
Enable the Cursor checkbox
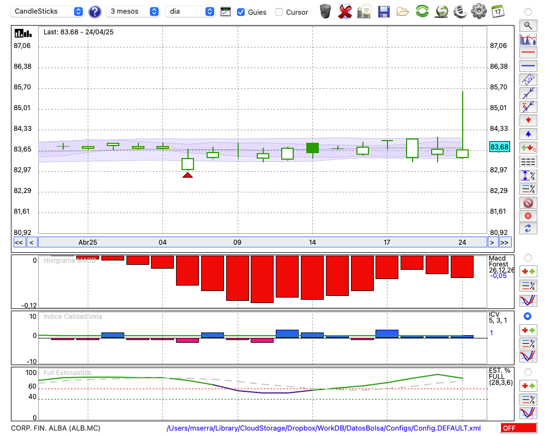click(x=278, y=12)
